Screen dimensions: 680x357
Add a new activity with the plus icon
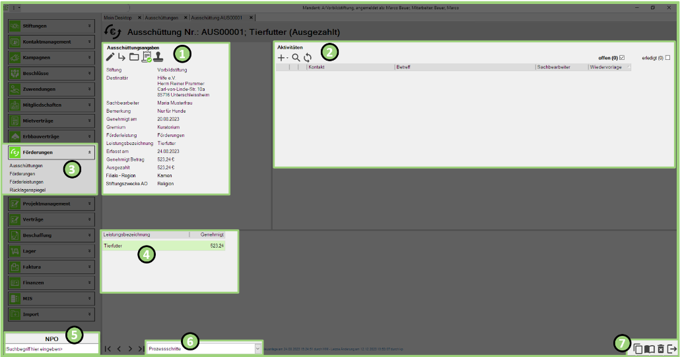tap(283, 58)
